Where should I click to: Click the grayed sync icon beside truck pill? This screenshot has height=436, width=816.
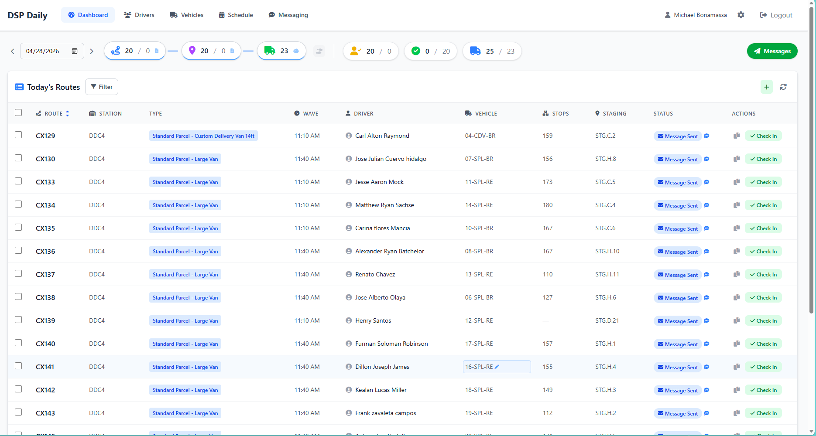319,51
